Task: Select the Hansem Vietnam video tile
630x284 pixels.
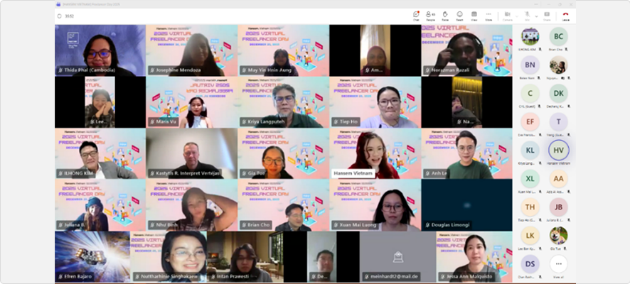Action: pyautogui.click(x=375, y=153)
